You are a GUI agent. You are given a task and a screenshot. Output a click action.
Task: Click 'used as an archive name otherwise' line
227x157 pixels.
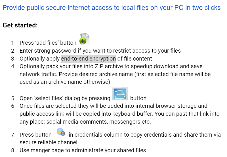click(x=65, y=82)
